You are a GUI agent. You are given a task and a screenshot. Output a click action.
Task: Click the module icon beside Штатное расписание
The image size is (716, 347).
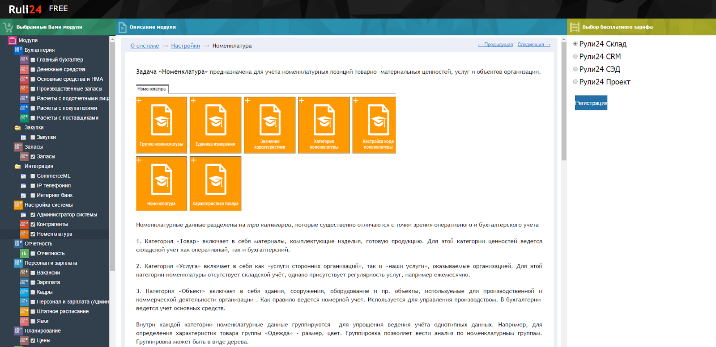click(x=24, y=311)
